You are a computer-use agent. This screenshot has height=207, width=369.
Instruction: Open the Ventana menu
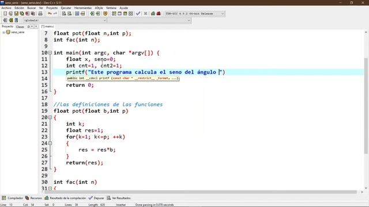tap(111, 8)
